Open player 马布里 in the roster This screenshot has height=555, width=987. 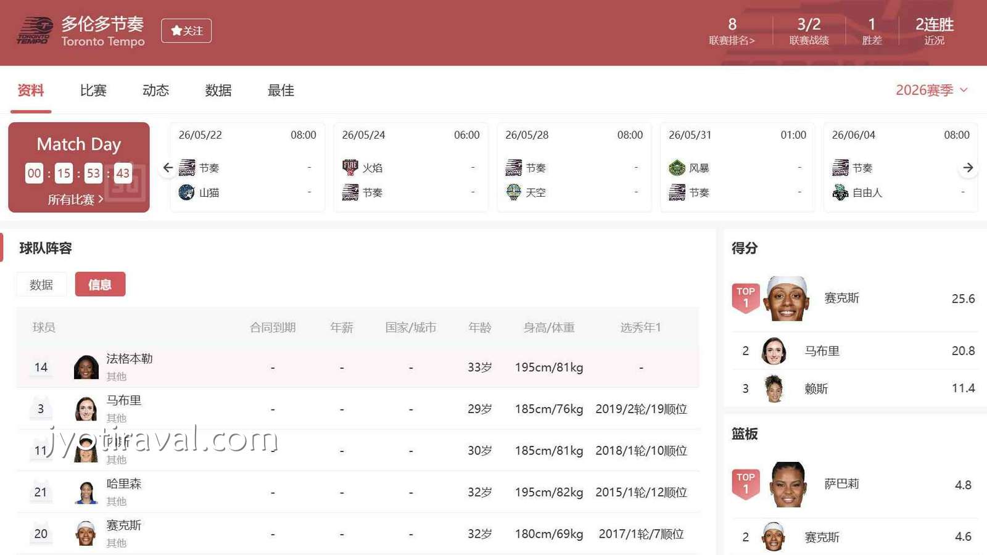point(124,401)
